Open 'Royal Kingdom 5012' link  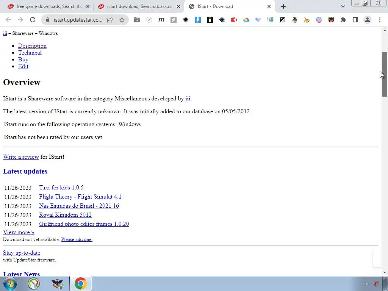65,215
